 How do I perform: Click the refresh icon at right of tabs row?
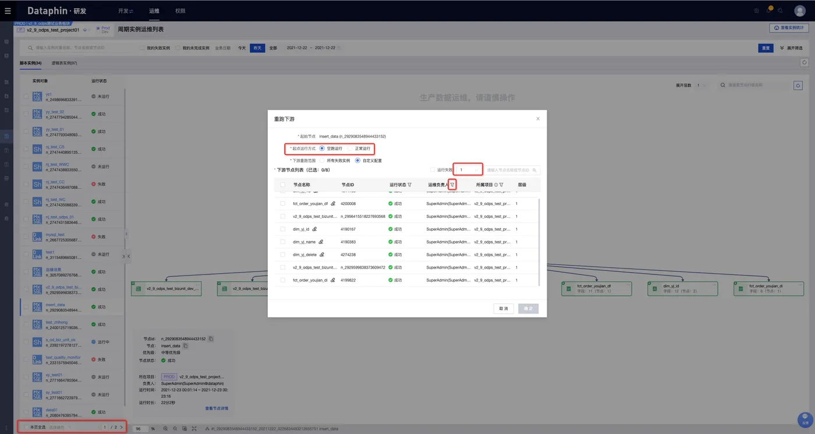click(x=805, y=62)
